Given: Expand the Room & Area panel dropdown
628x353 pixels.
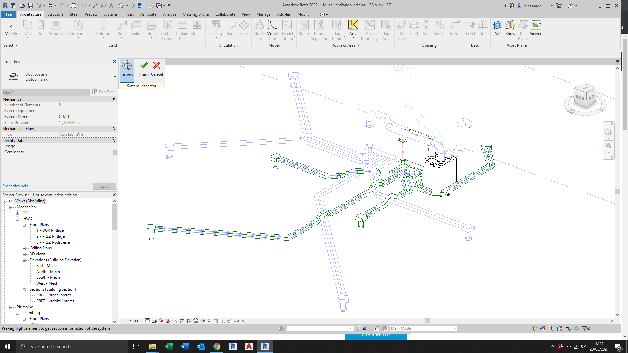Looking at the screenshot, I should coord(345,45).
